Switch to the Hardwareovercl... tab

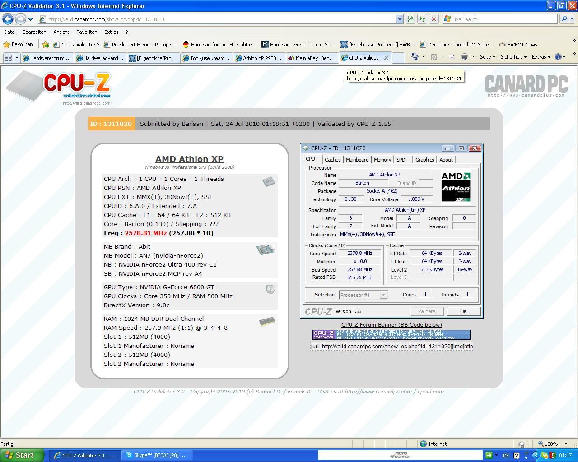pyautogui.click(x=100, y=58)
